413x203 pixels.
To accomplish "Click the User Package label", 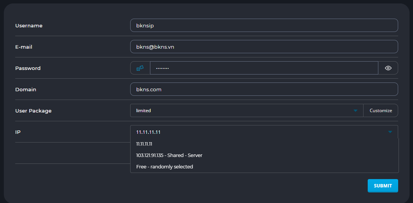I will [33, 111].
